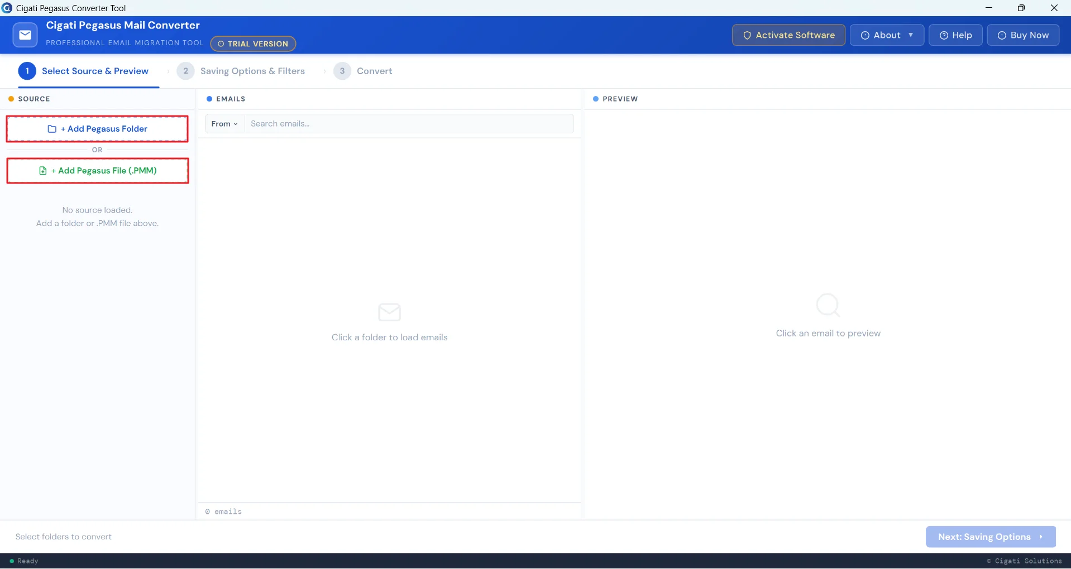Click the file icon on Add Pegasus File

(x=43, y=171)
